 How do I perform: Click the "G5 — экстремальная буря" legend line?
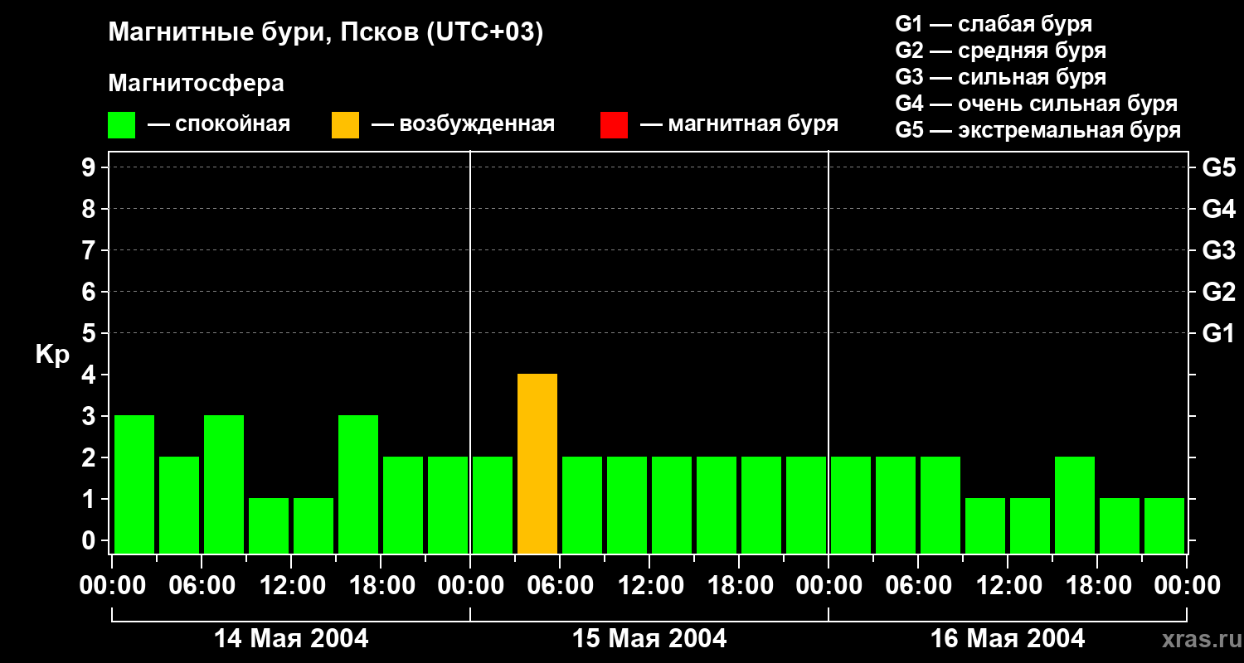[1037, 130]
